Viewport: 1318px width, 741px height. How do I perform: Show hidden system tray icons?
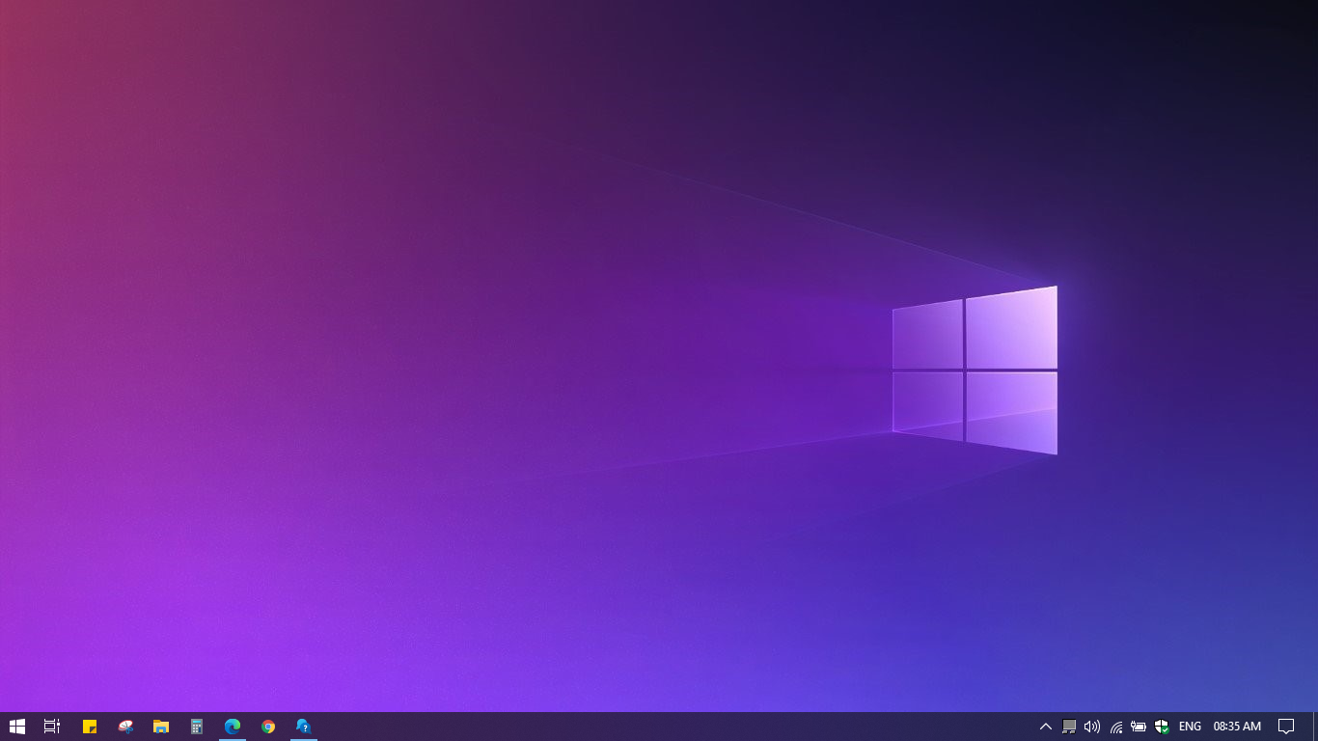tap(1045, 727)
